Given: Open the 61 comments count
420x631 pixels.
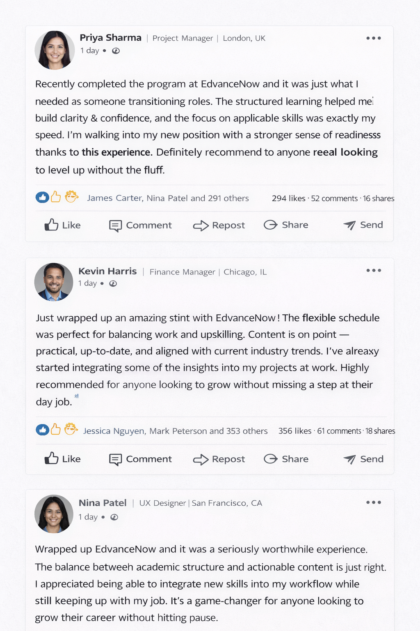Looking at the screenshot, I should pos(339,431).
